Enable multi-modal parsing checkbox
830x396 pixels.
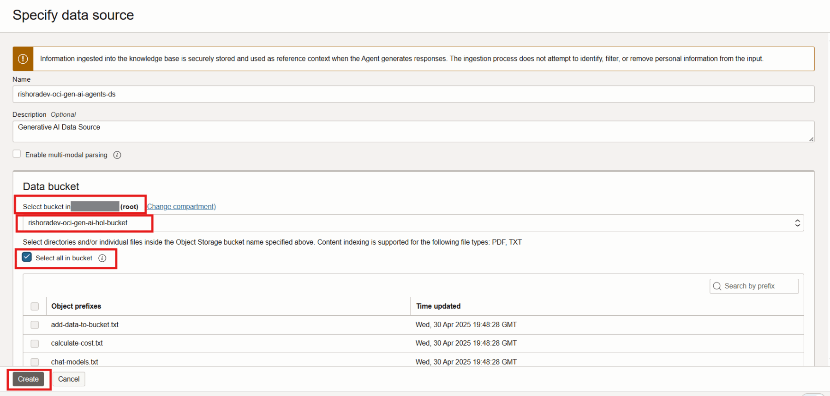pyautogui.click(x=17, y=154)
